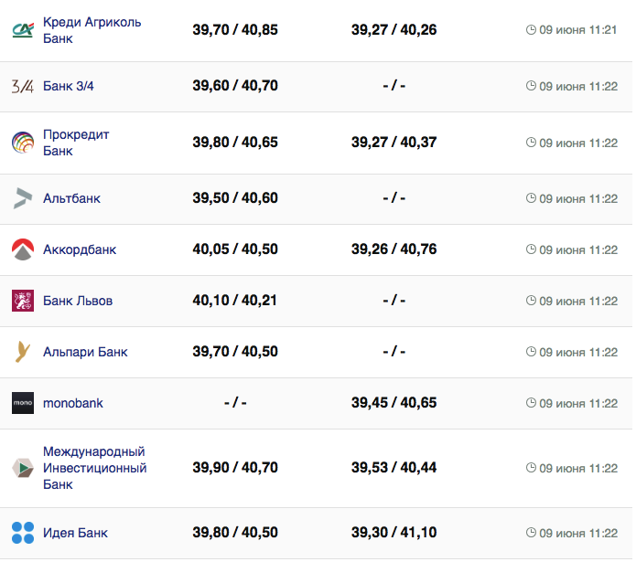Click the Международный Инвестиционный Банк logo
The width and height of the screenshot is (636, 562).
23,468
